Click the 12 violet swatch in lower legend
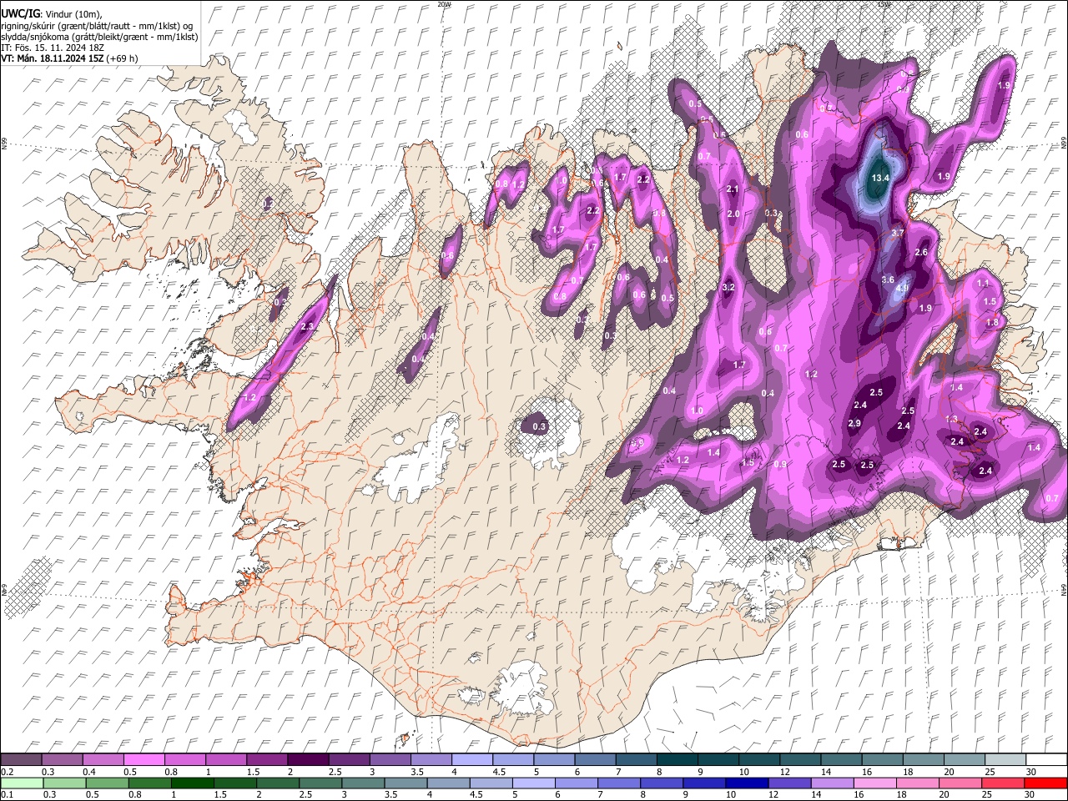The height and width of the screenshot is (801, 1068). pyautogui.click(x=788, y=783)
